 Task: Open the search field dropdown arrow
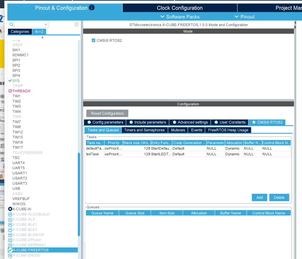(x=46, y=24)
